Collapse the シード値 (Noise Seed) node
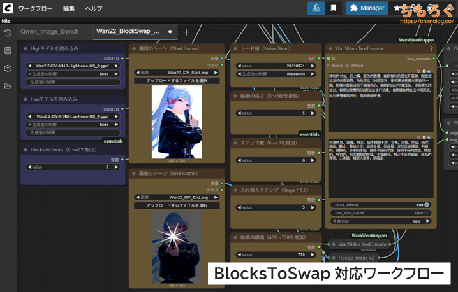This screenshot has height=292, width=458. tap(235, 48)
